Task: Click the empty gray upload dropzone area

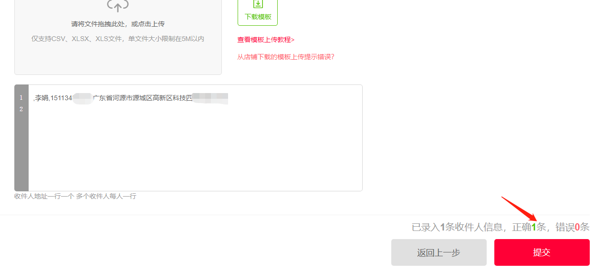Action: click(118, 57)
